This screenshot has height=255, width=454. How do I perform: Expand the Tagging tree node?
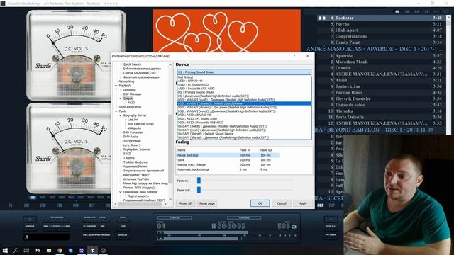click(x=121, y=158)
